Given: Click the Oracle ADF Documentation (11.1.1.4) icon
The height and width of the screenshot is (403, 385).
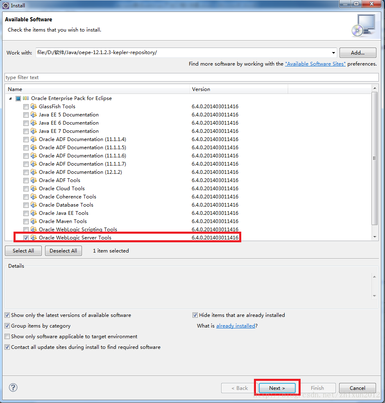Looking at the screenshot, I should tap(34, 139).
